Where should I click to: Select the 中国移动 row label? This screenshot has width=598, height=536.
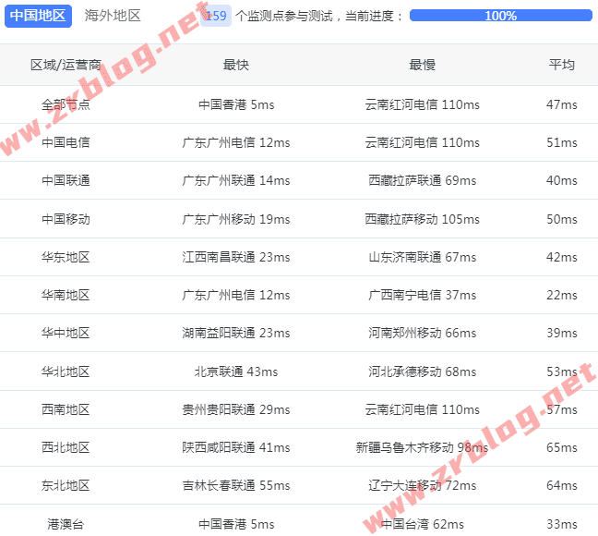[x=66, y=219]
